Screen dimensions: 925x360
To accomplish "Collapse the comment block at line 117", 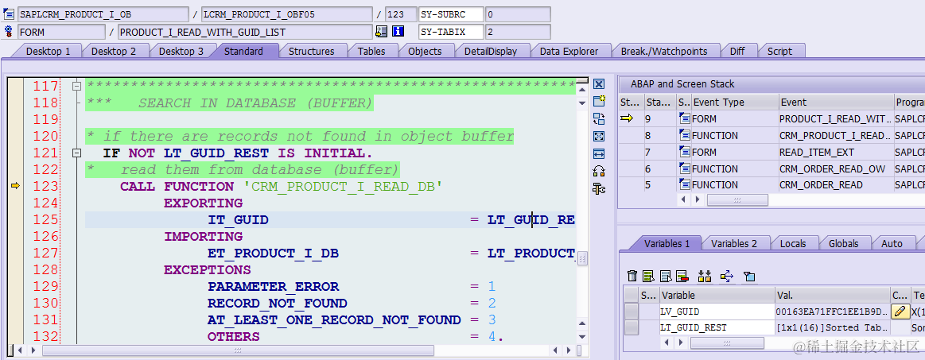I will [76, 86].
